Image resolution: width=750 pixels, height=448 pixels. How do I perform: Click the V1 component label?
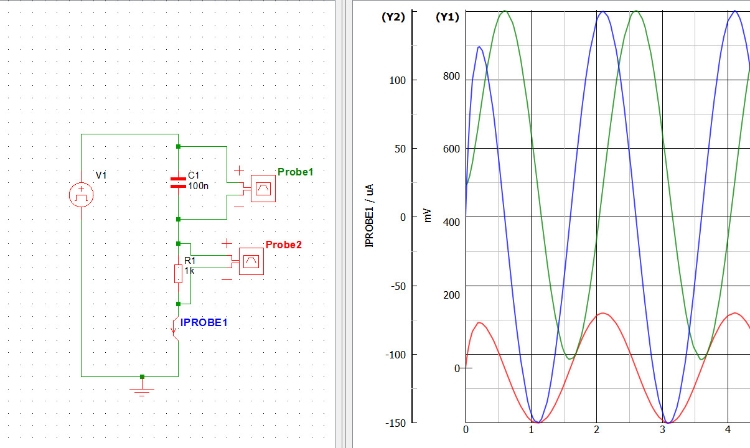point(101,175)
